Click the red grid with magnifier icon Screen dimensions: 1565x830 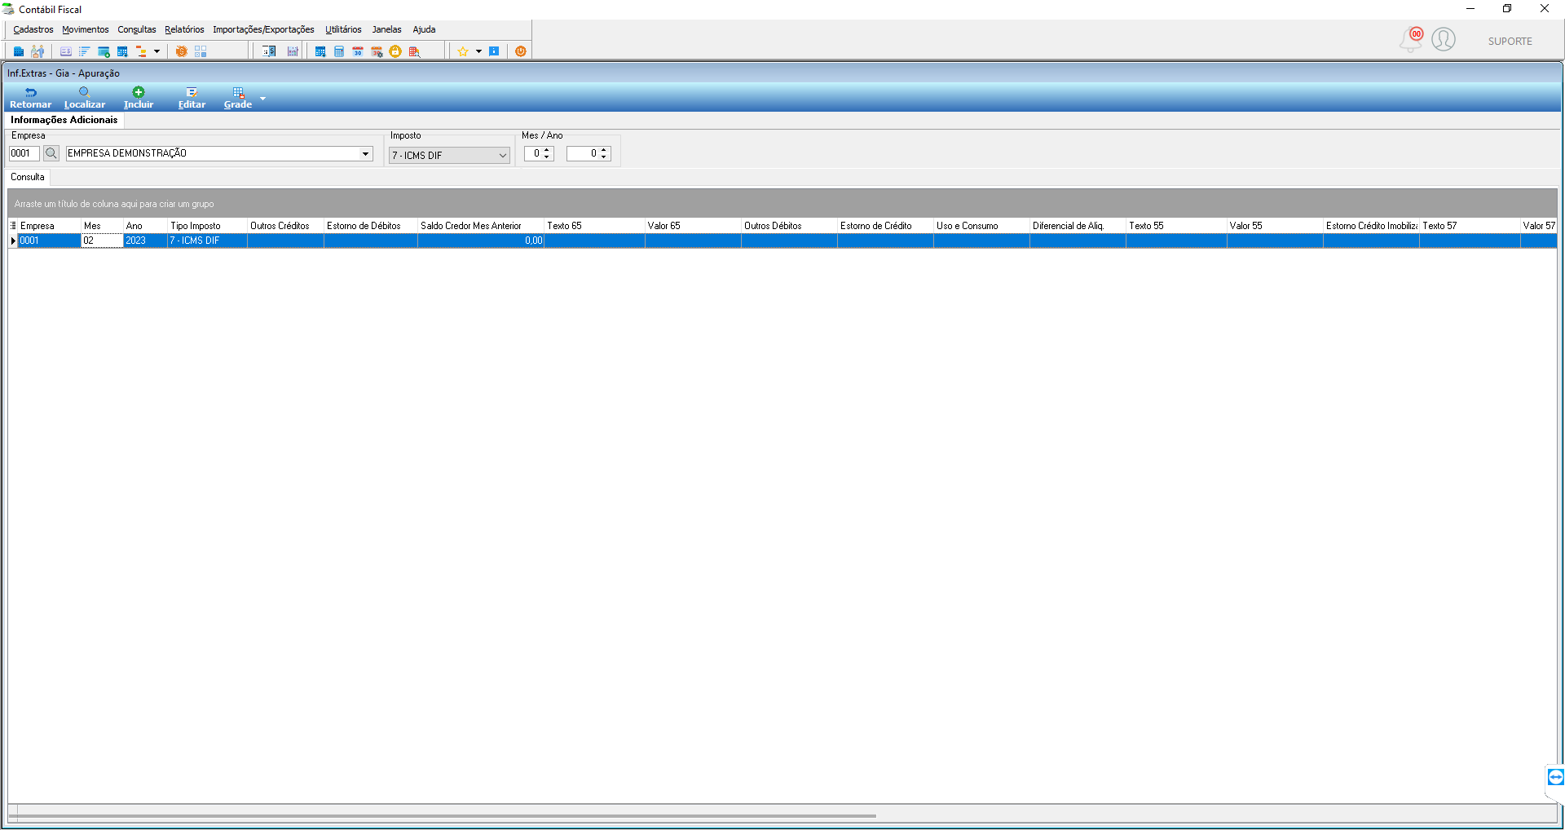tap(414, 51)
